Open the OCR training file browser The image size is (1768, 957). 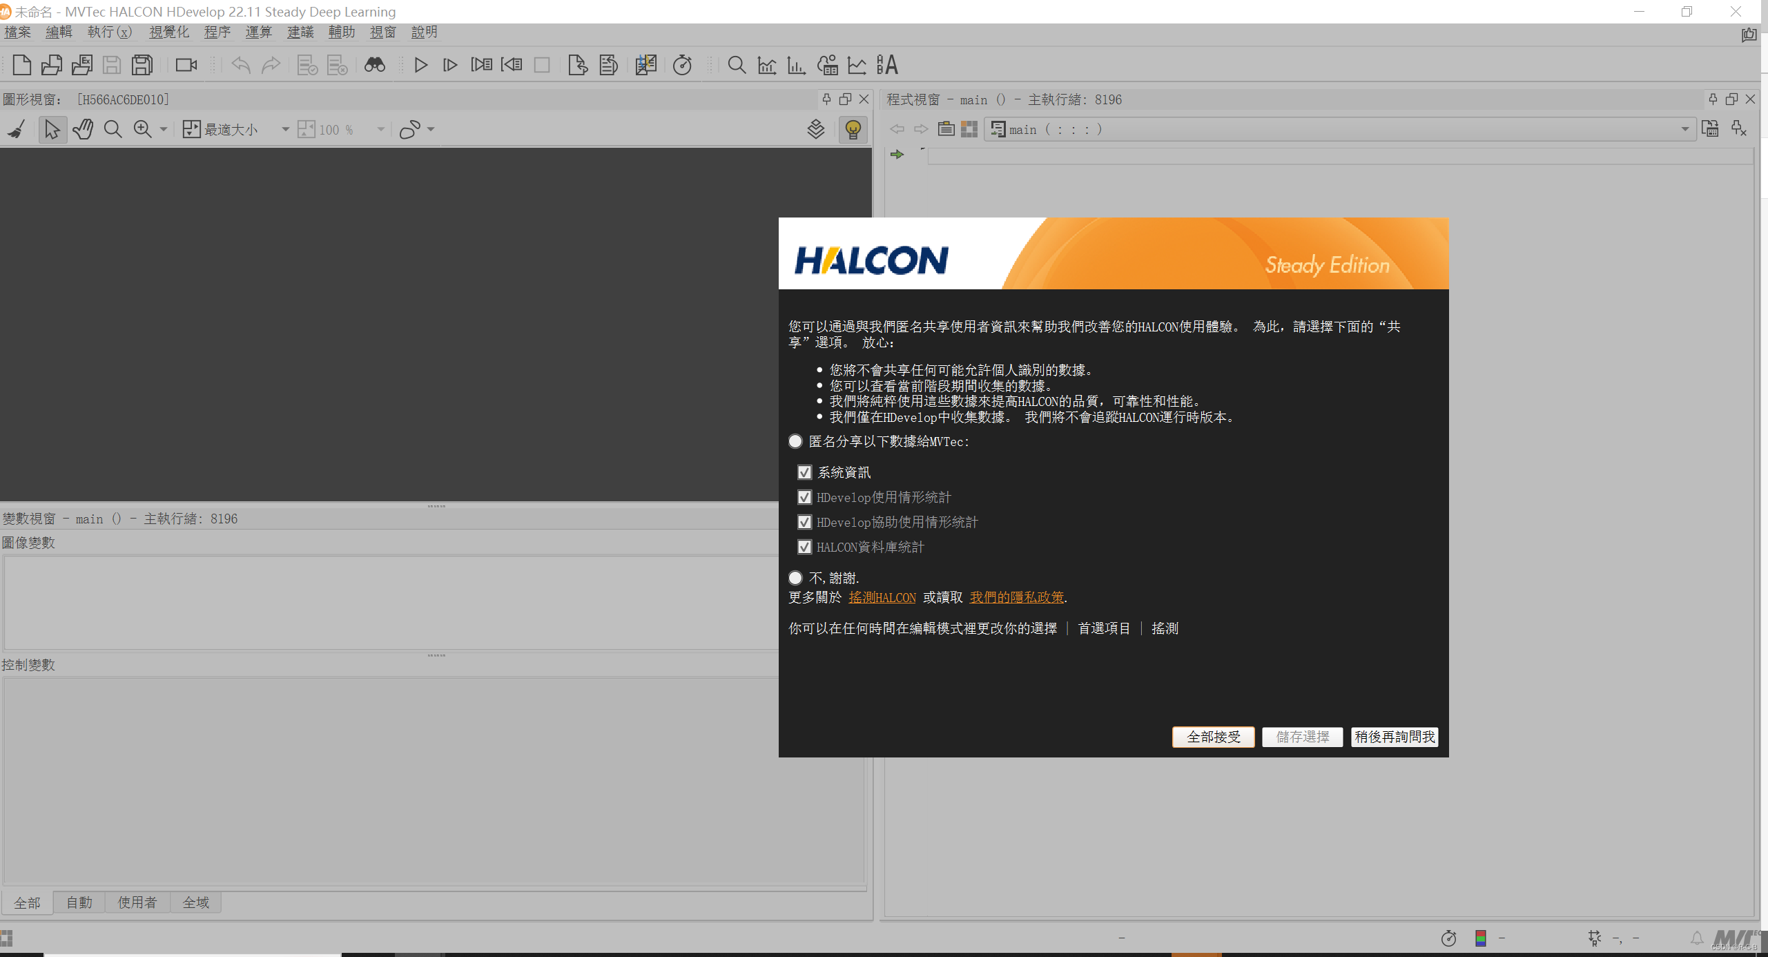pyautogui.click(x=888, y=65)
